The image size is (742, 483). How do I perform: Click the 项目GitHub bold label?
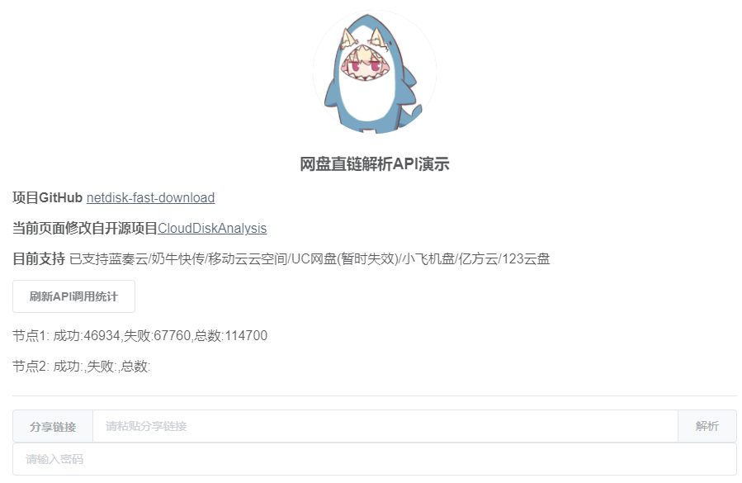48,197
